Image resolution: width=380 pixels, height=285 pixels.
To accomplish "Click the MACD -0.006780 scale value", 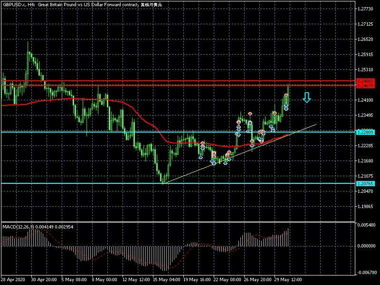I will [367, 273].
